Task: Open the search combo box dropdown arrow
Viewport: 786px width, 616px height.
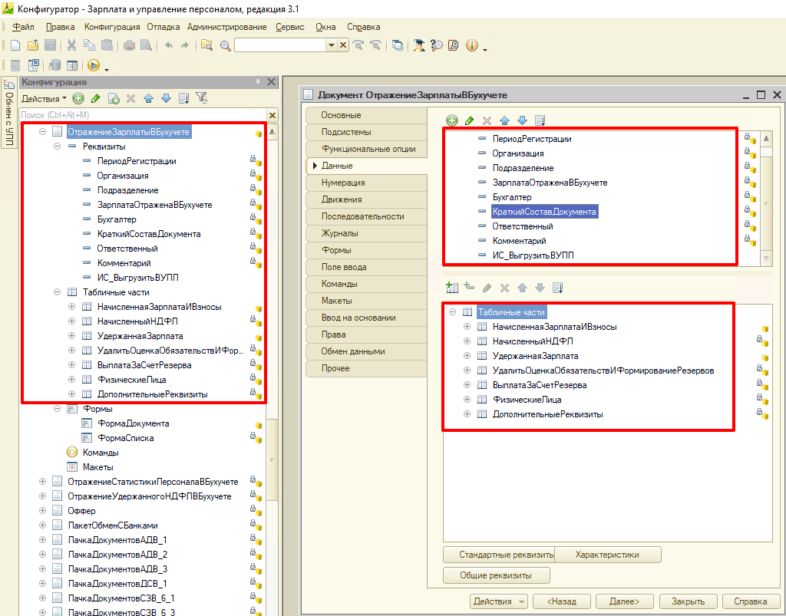Action: [x=331, y=46]
